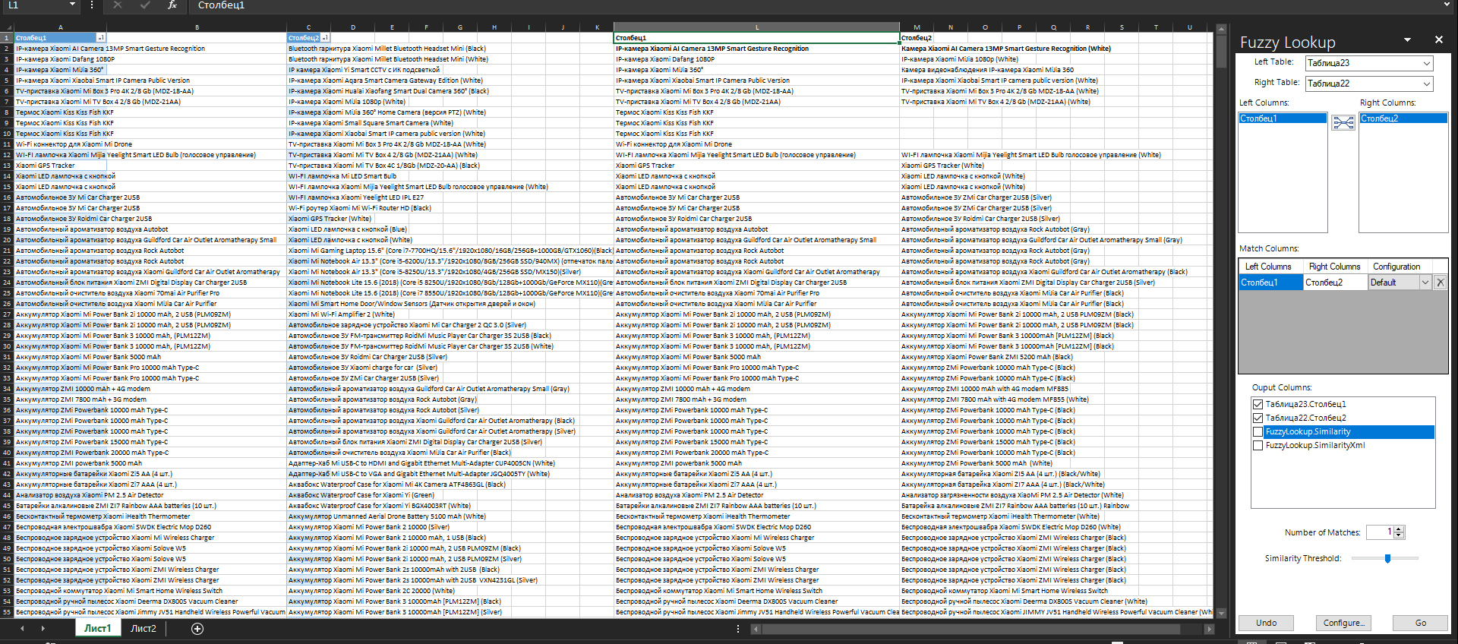Select column A header
Screen dimensions: 1458x644
(60, 27)
